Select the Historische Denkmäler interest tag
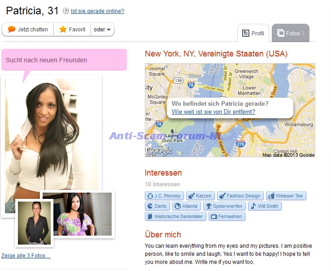Image resolution: width=331 pixels, height=271 pixels. [175, 216]
